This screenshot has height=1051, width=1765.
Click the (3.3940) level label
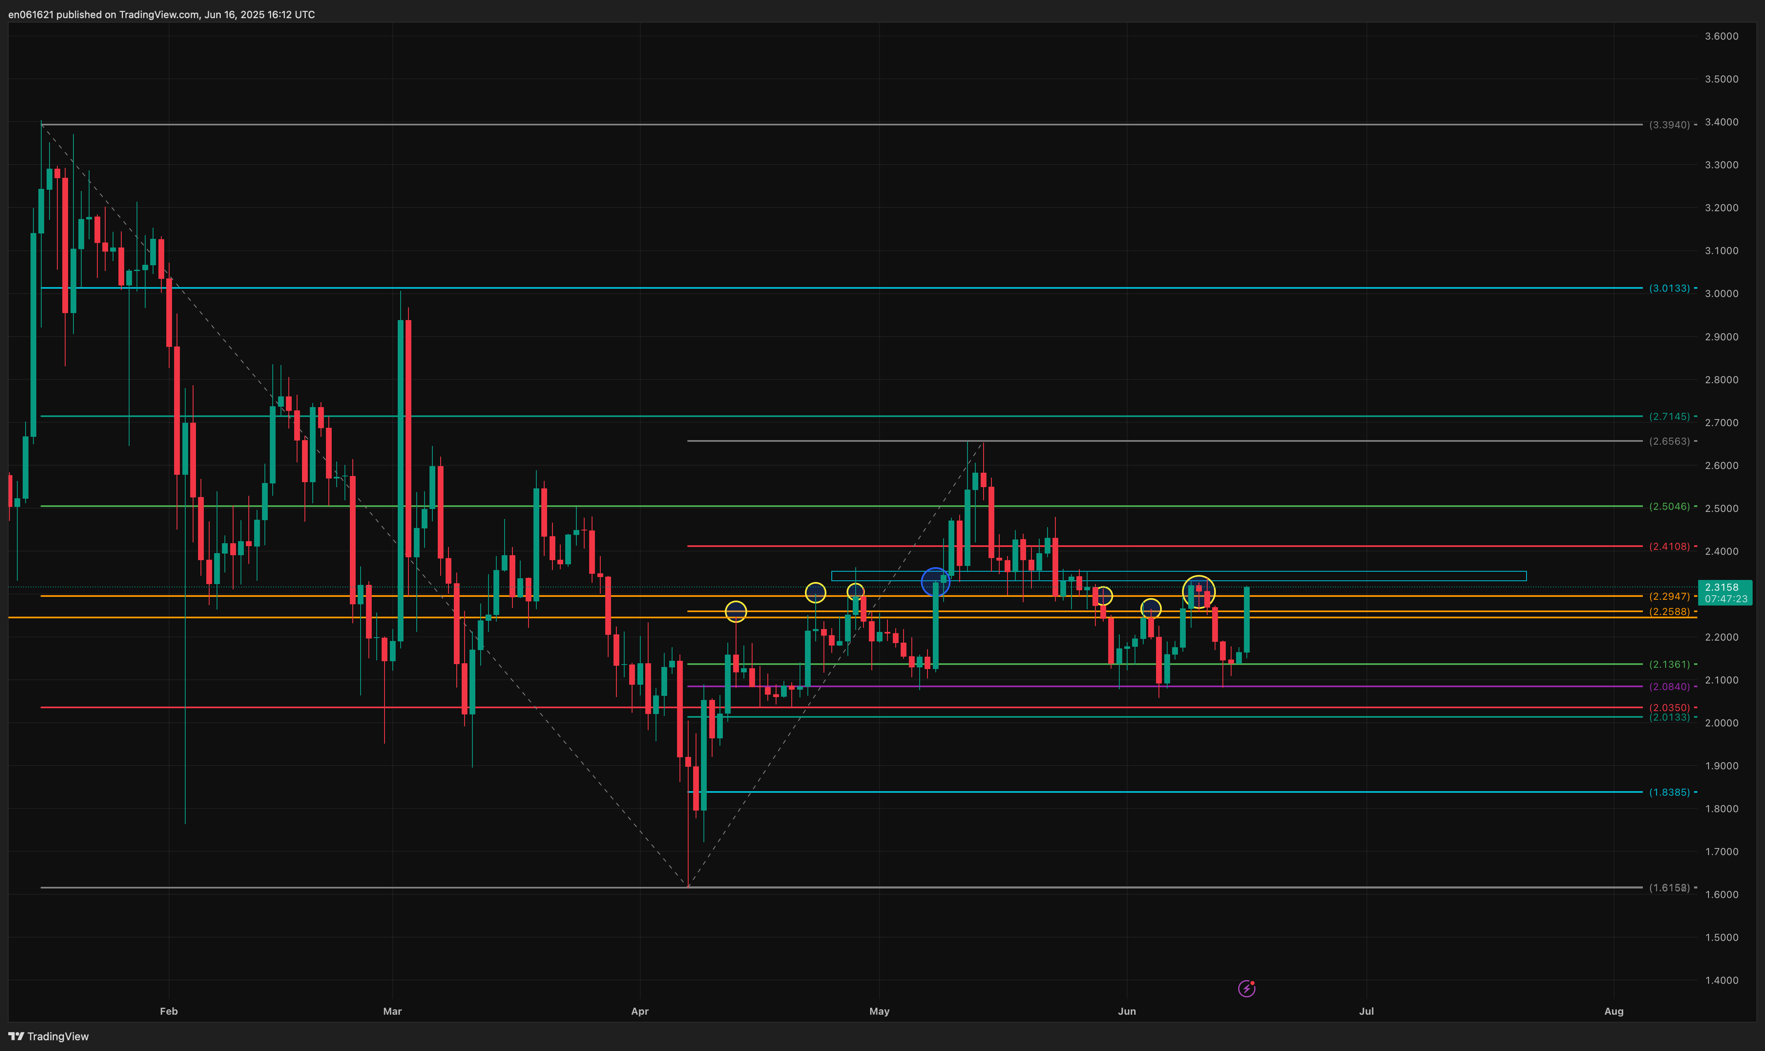(x=1669, y=125)
